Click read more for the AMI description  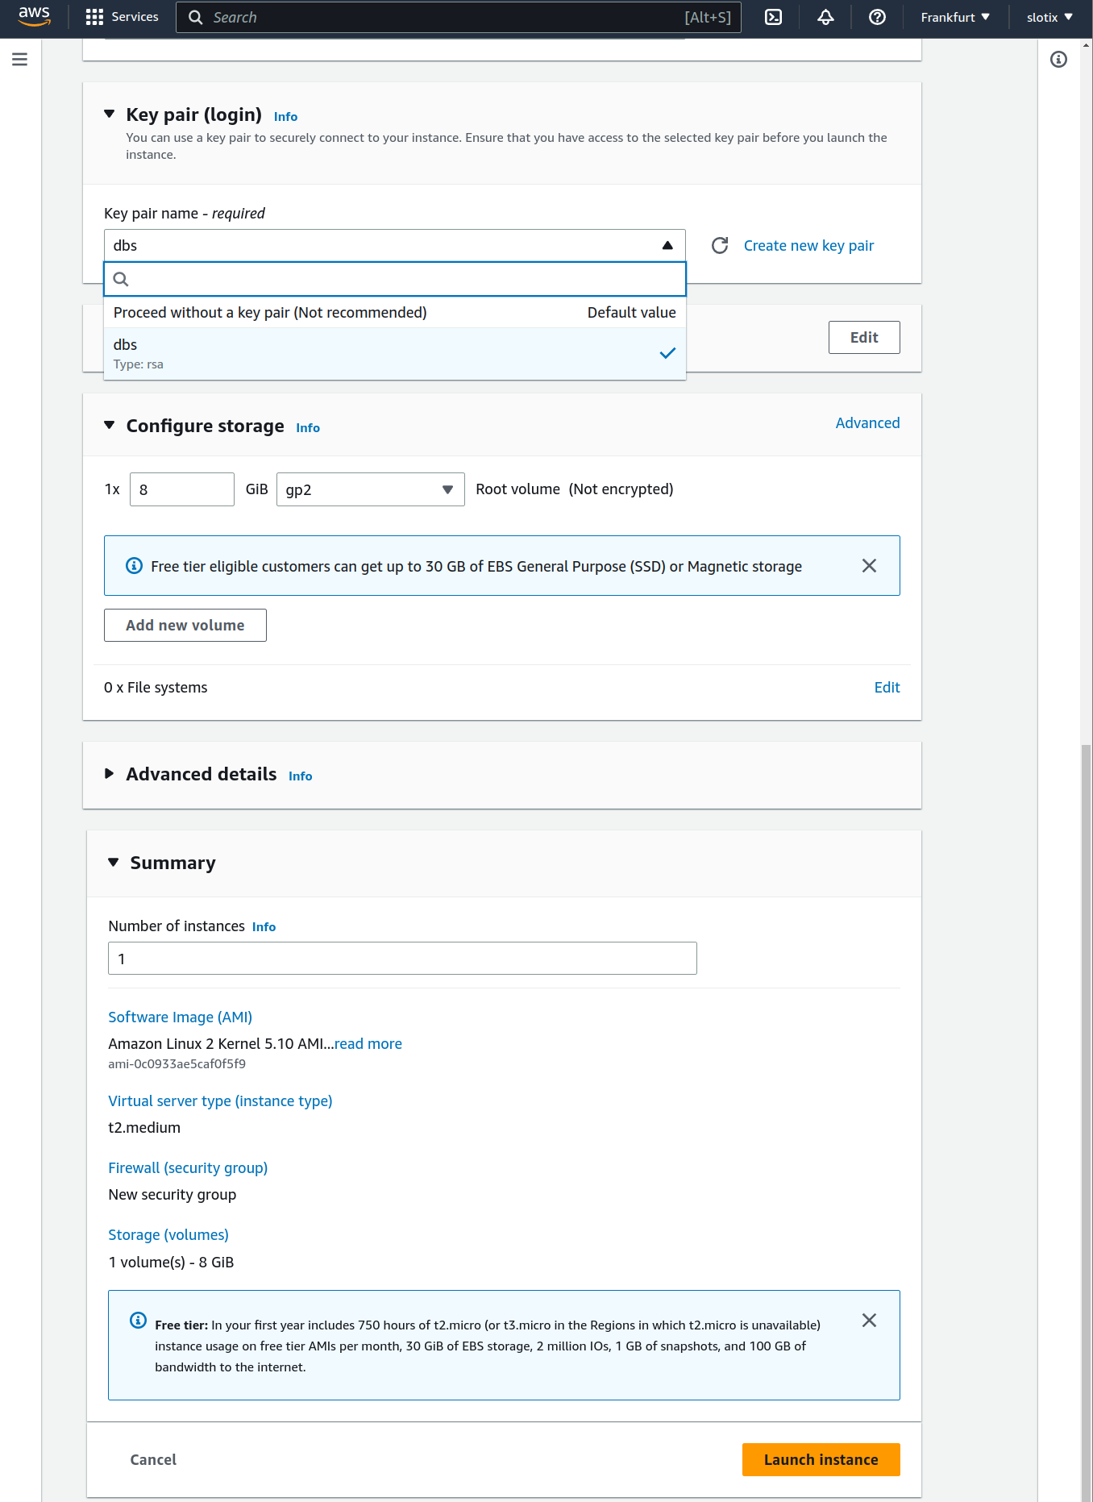[368, 1043]
